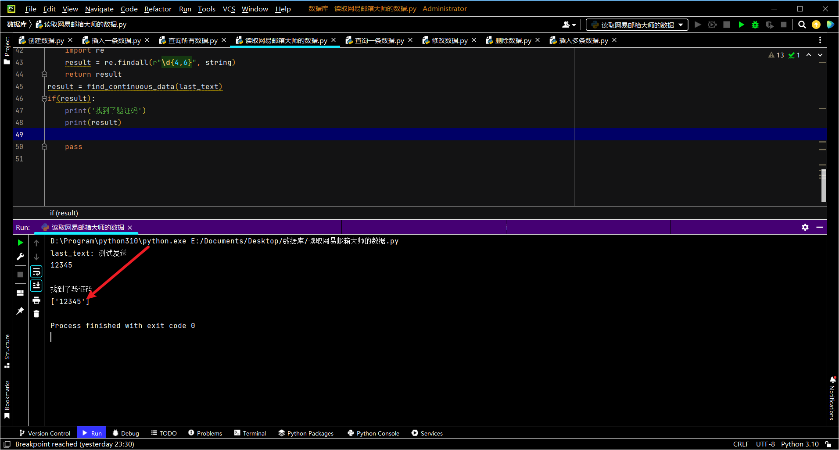
Task: Go to the previous highlighted error arrow
Action: (x=809, y=55)
